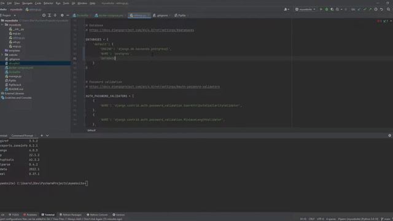Click the Git update project icon
Viewport: 393px width, 221px height.
(x=359, y=9)
